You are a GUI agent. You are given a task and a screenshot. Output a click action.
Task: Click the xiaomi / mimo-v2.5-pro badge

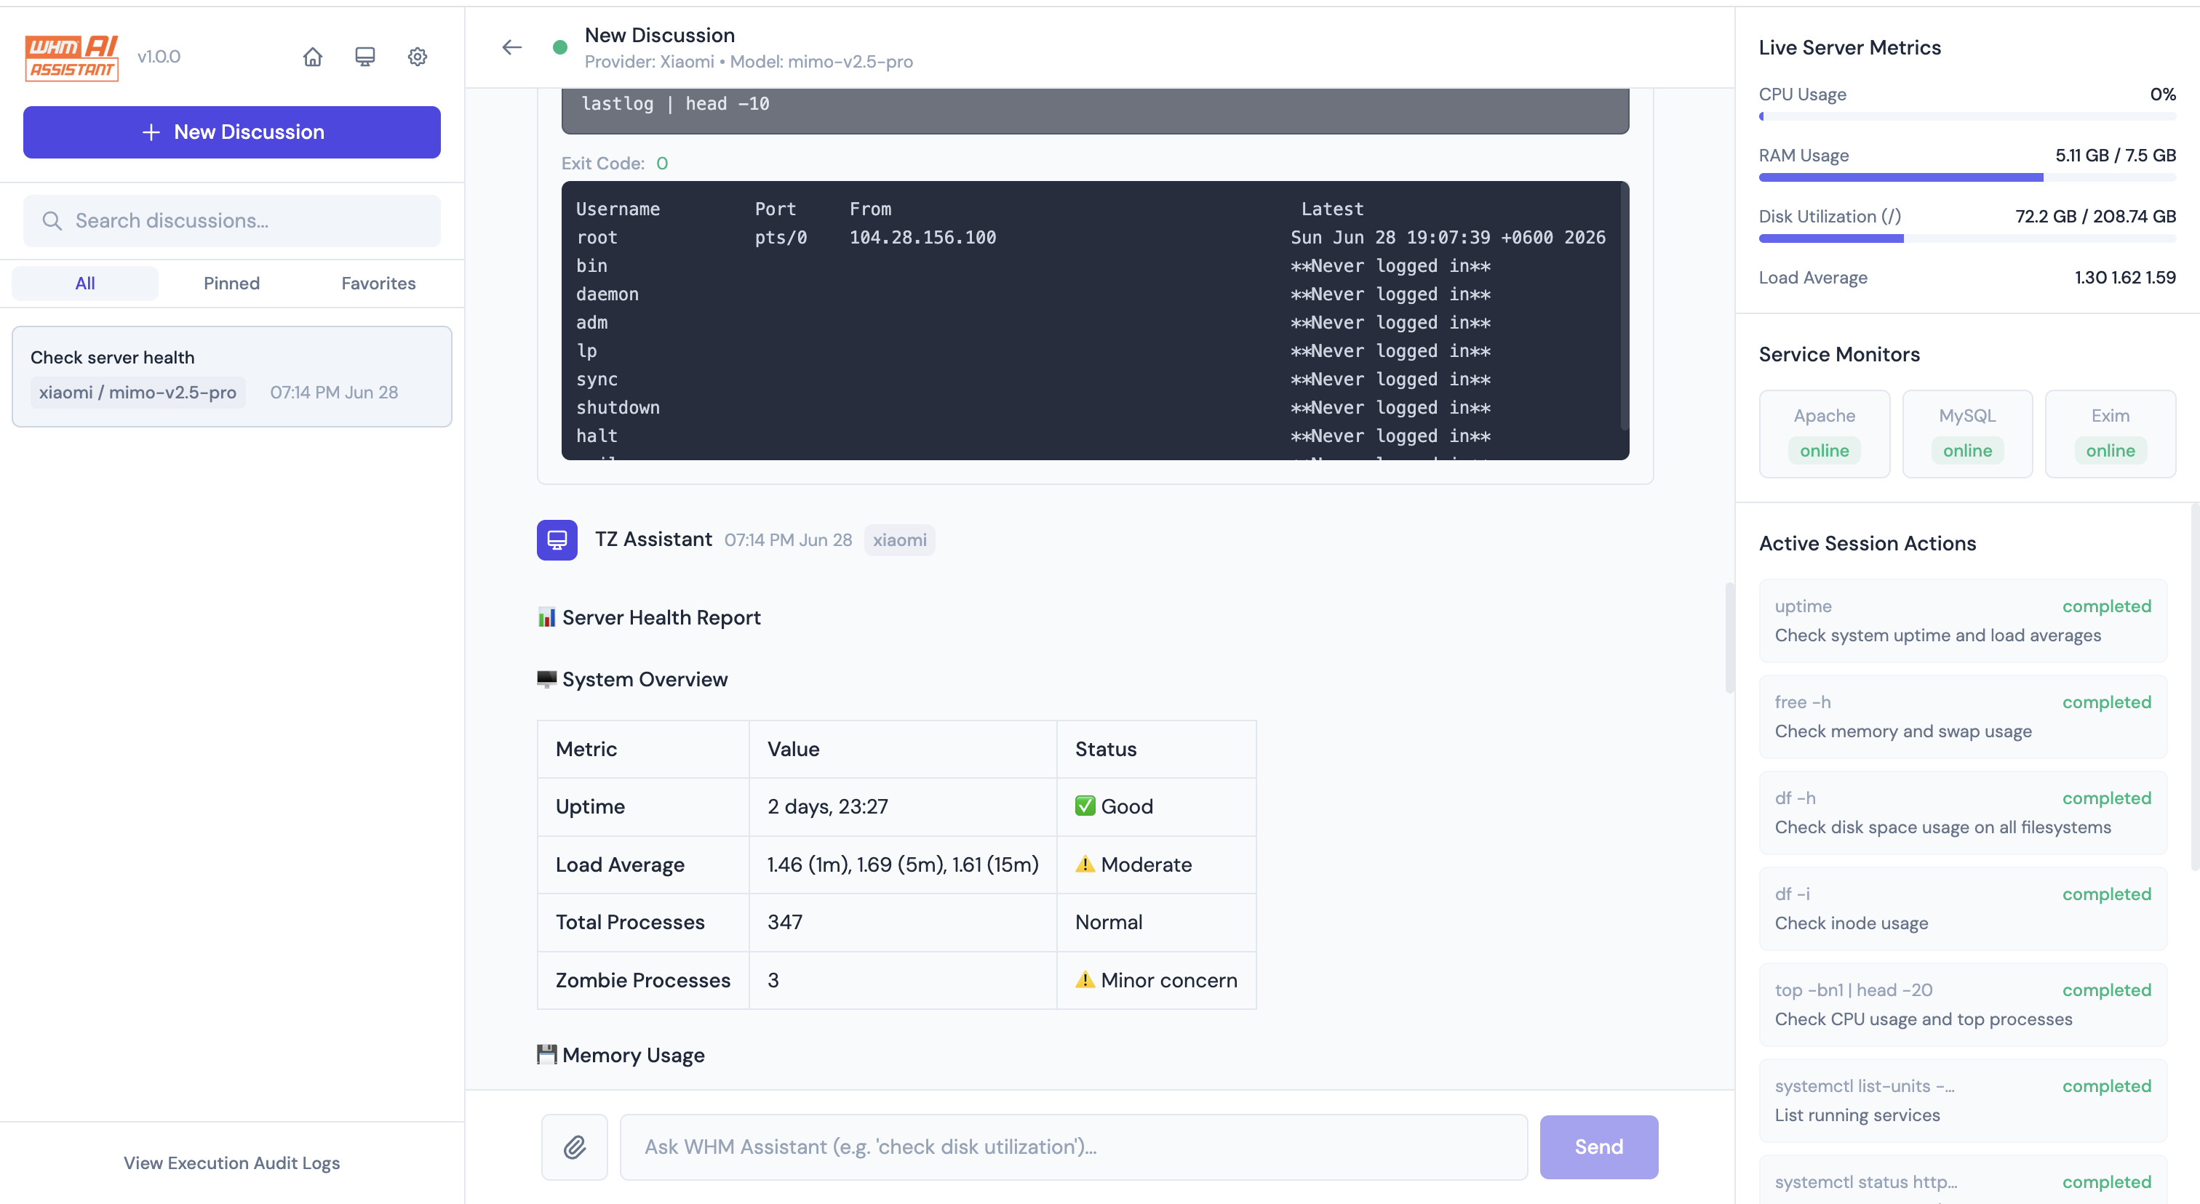(x=137, y=393)
